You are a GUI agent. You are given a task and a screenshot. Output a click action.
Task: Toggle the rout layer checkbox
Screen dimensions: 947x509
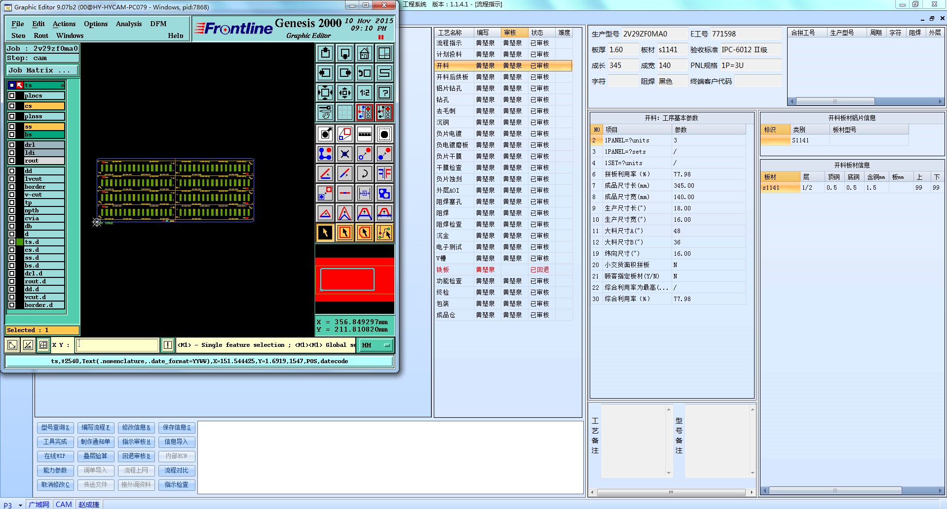tap(12, 161)
